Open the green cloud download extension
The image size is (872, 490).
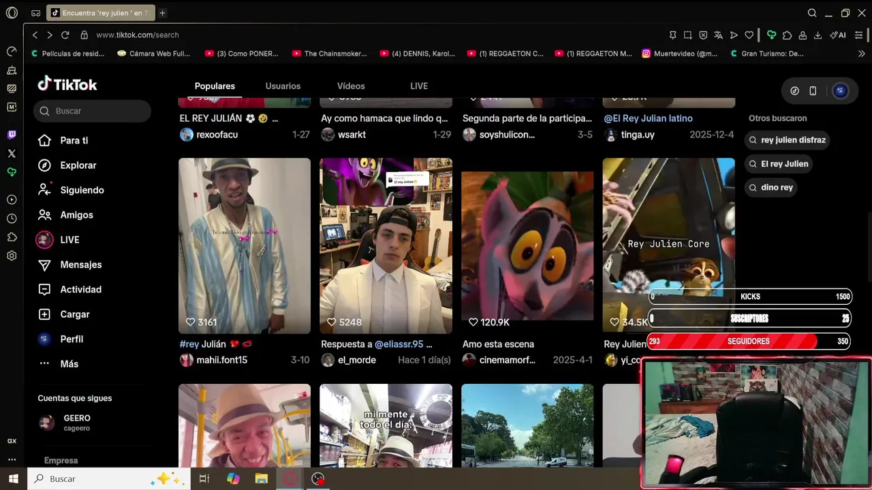(771, 35)
